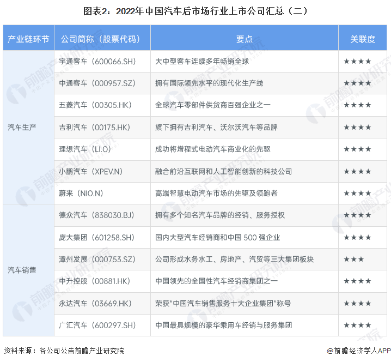Click 拥有多个知名汽车品牌的经销、服务授权 text
The height and width of the screenshot is (362, 391).
click(x=220, y=215)
